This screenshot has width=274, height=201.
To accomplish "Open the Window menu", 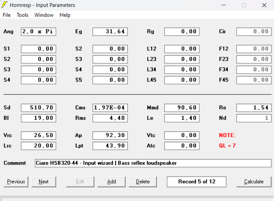I will (x=44, y=15).
